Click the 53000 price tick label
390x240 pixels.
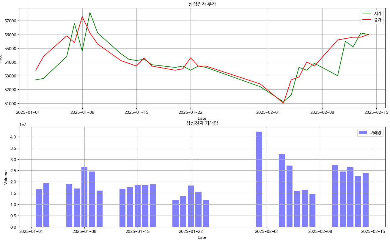coord(11,76)
